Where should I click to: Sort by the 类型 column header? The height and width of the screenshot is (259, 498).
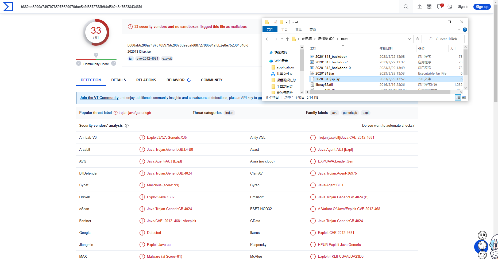tap(421, 49)
